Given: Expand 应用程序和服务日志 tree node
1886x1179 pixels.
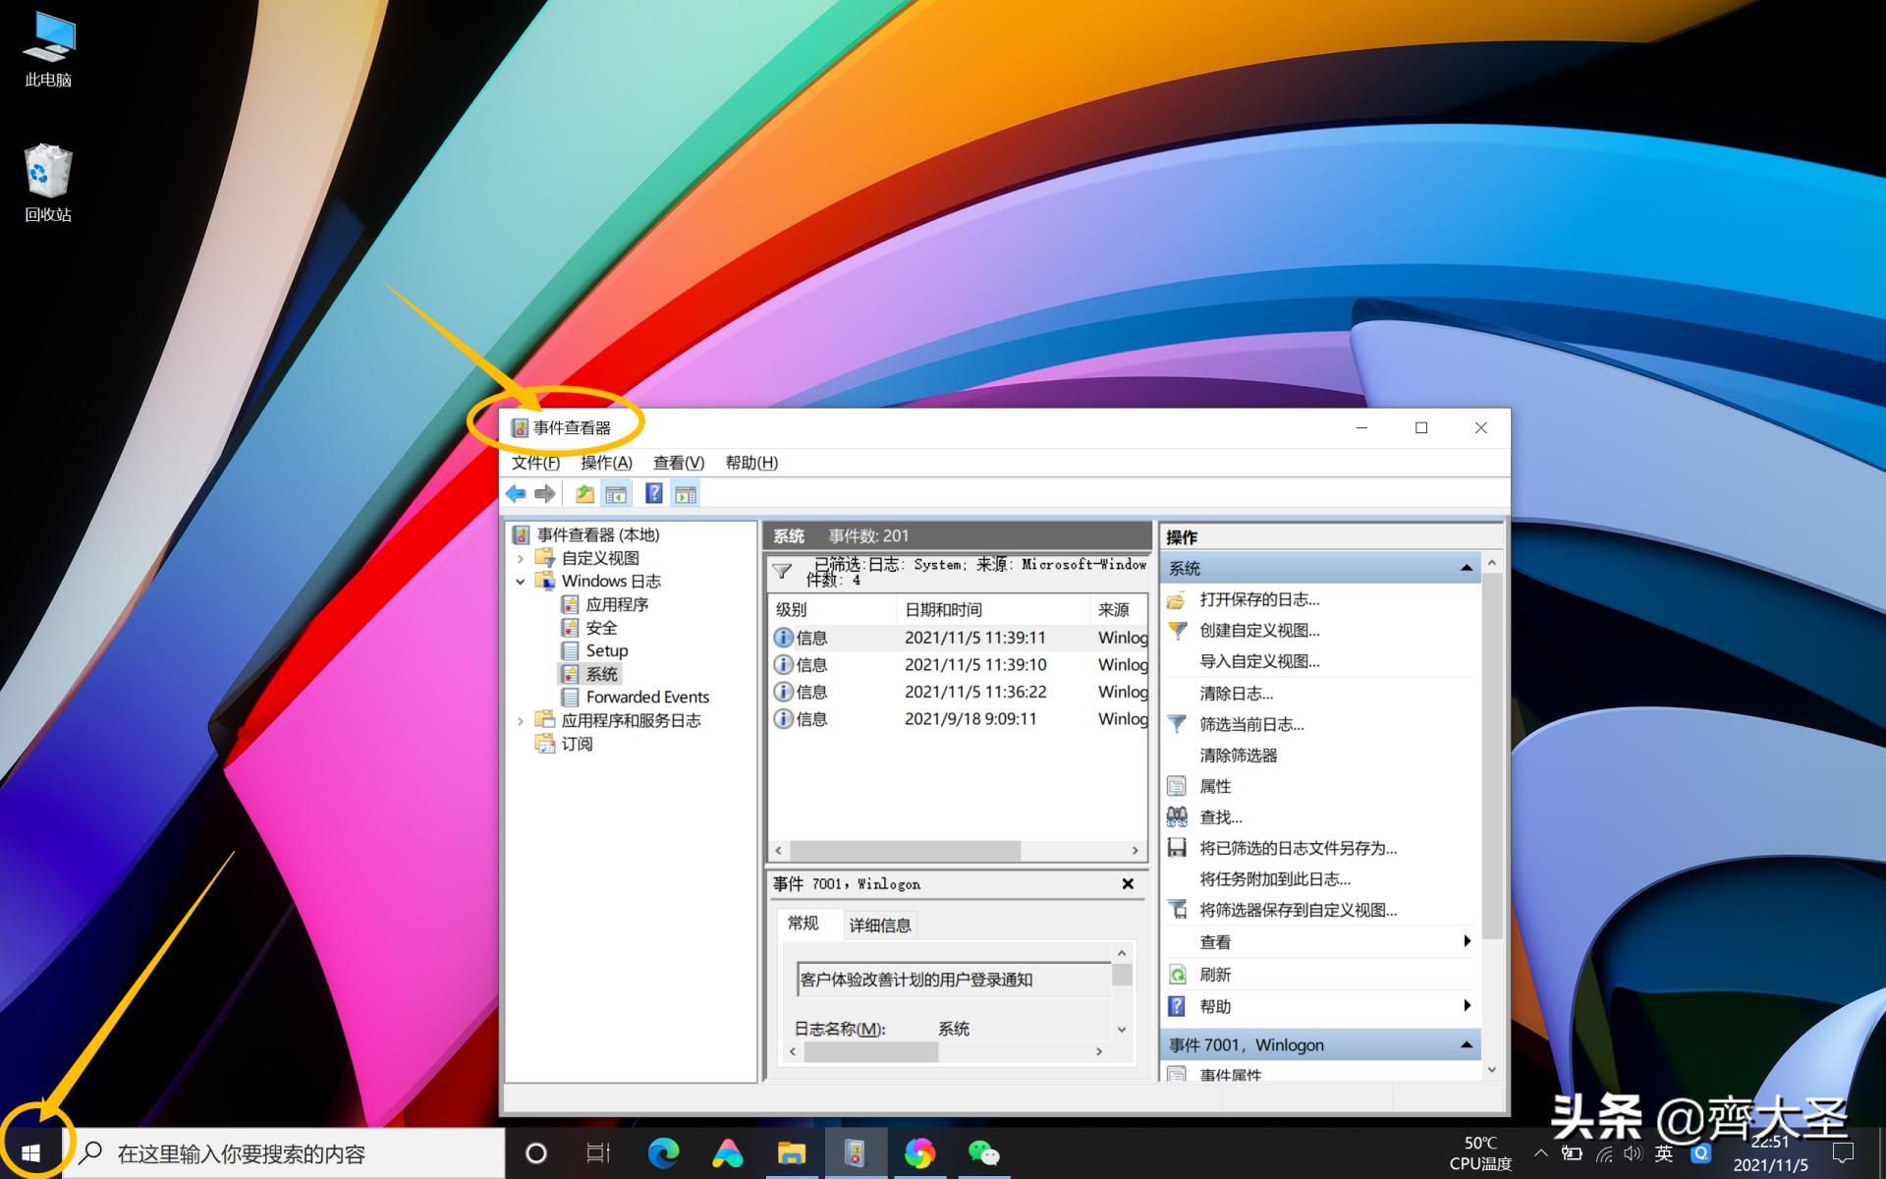Looking at the screenshot, I should (521, 721).
